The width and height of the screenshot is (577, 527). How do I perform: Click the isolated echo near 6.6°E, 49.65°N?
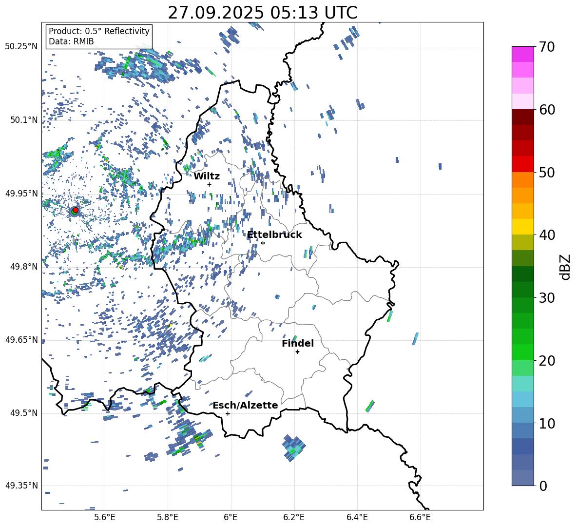(416, 338)
